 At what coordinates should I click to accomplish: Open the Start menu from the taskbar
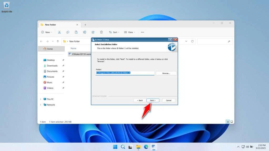point(115,147)
